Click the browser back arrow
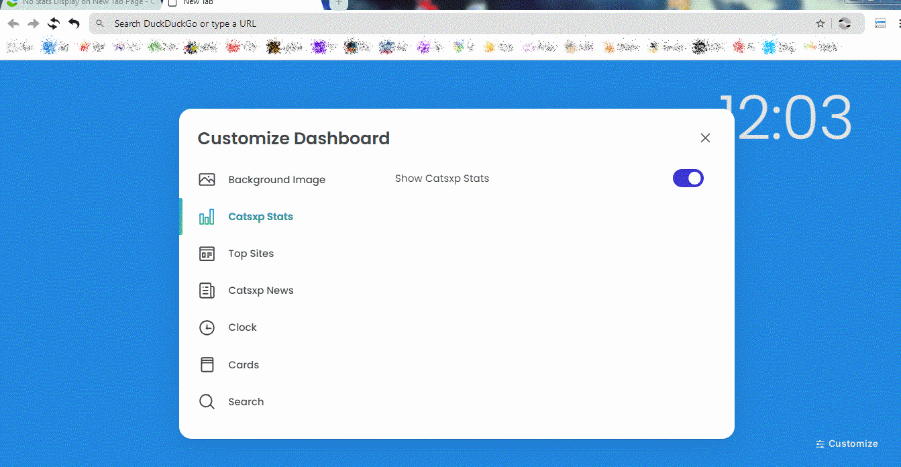This screenshot has width=901, height=467. (13, 24)
